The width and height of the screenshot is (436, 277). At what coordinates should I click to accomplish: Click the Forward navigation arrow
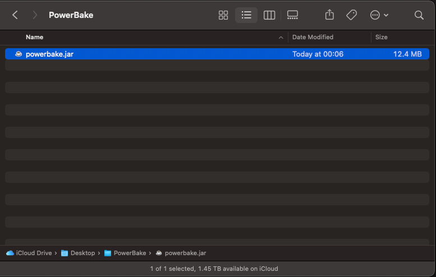[x=35, y=15]
